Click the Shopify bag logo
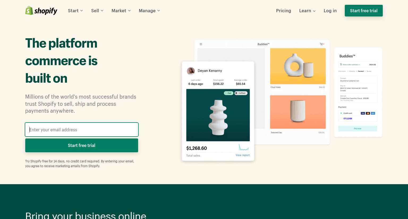 [x=29, y=11]
